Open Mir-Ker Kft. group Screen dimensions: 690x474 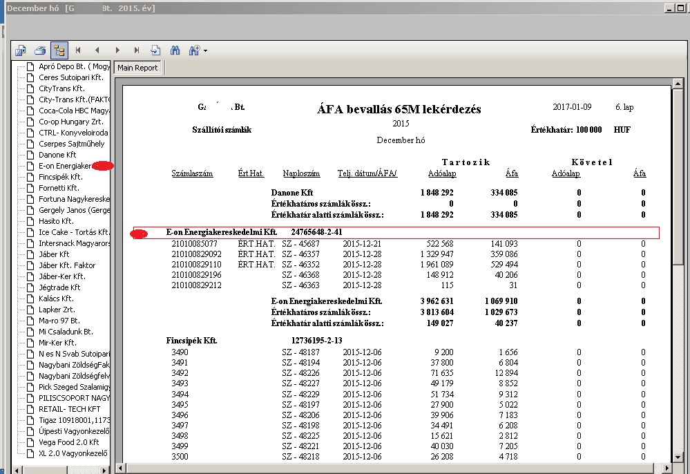point(57,343)
